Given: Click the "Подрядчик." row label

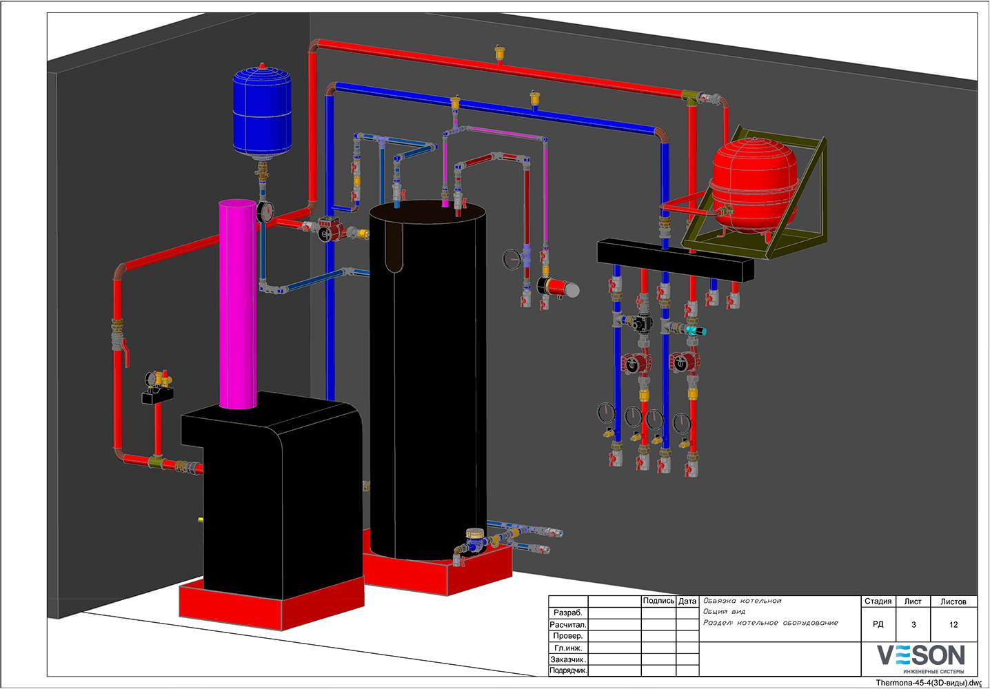Looking at the screenshot, I should point(568,670).
